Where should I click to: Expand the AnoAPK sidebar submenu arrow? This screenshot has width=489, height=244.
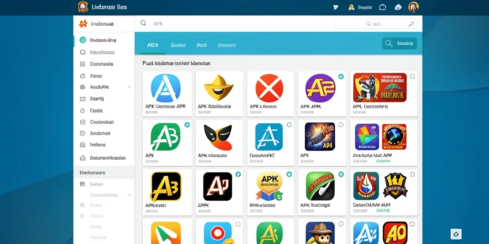tap(129, 87)
